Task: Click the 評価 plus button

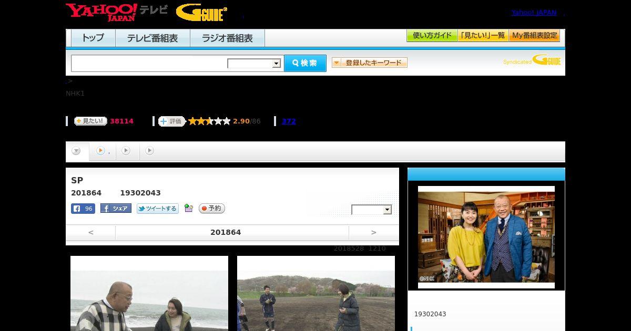Action: [171, 121]
